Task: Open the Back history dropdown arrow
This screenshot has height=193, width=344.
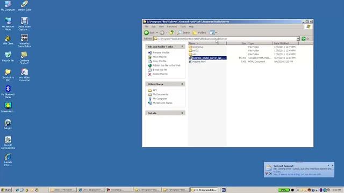Action: coord(157,33)
